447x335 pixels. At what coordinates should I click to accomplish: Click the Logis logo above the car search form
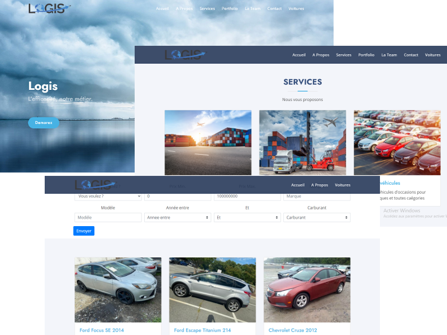click(96, 184)
